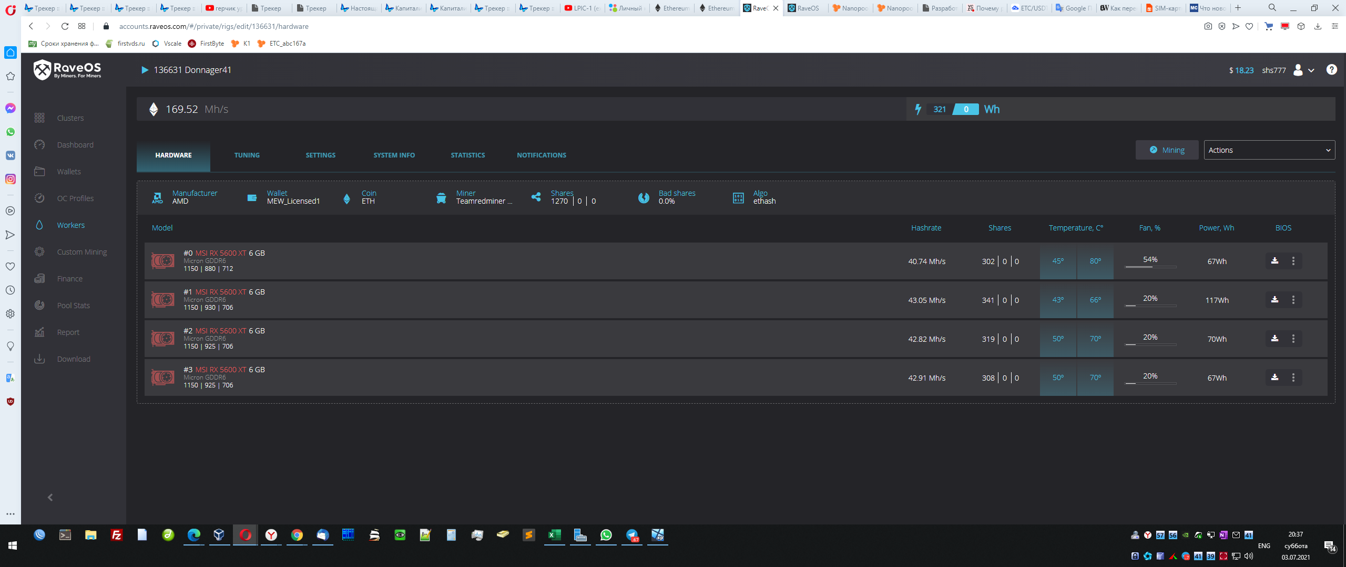Click fan speed bar of GPU #0
Image resolution: width=1346 pixels, height=567 pixels.
point(1150,266)
